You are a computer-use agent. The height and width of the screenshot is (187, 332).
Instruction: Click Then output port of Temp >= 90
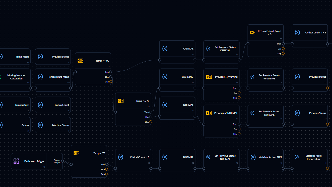pyautogui.click(x=111, y=72)
